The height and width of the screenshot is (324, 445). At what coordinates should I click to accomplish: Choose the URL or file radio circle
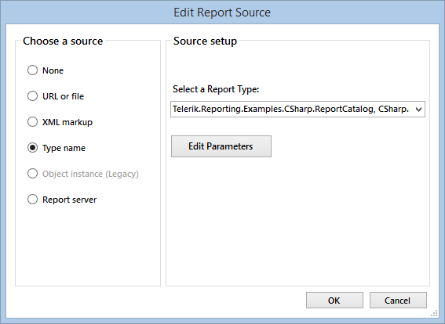[32, 96]
